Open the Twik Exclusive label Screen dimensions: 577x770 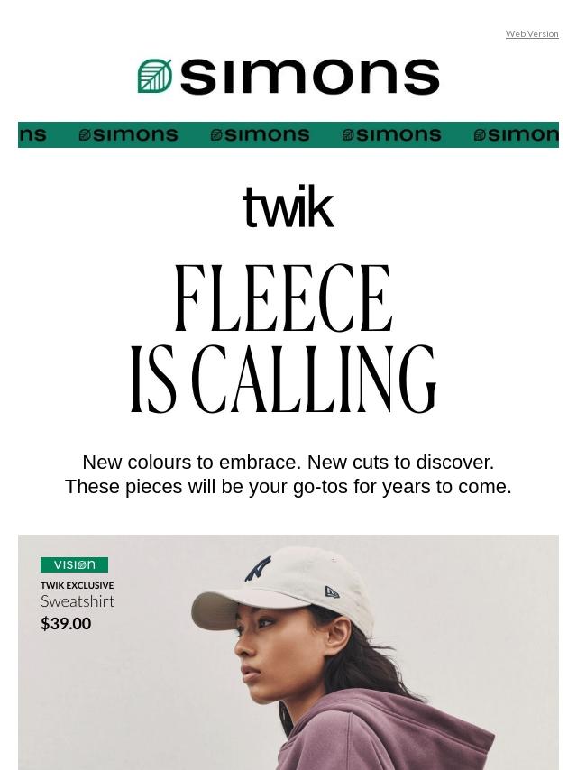point(78,585)
